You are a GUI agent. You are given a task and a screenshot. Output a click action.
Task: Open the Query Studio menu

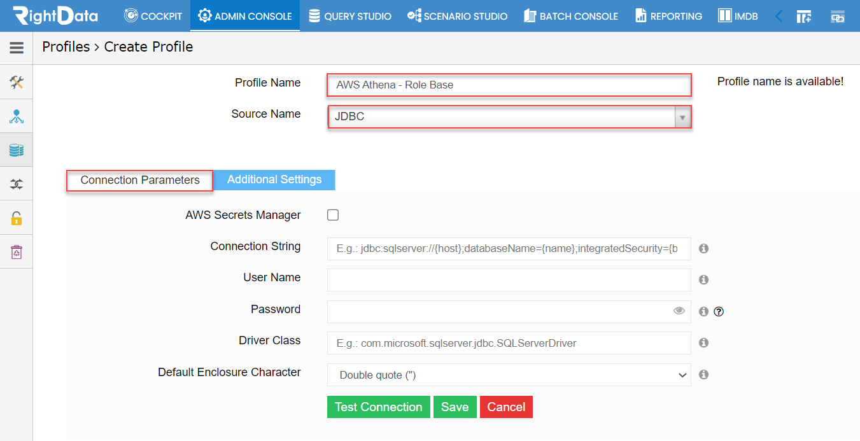[x=349, y=16]
